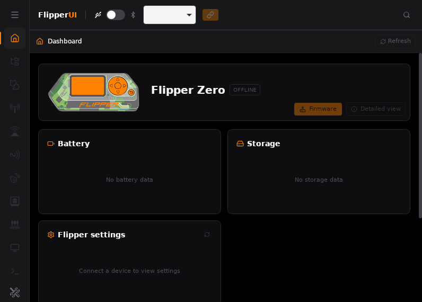
Task: Click the Storage card drive icon
Action: pos(240,144)
